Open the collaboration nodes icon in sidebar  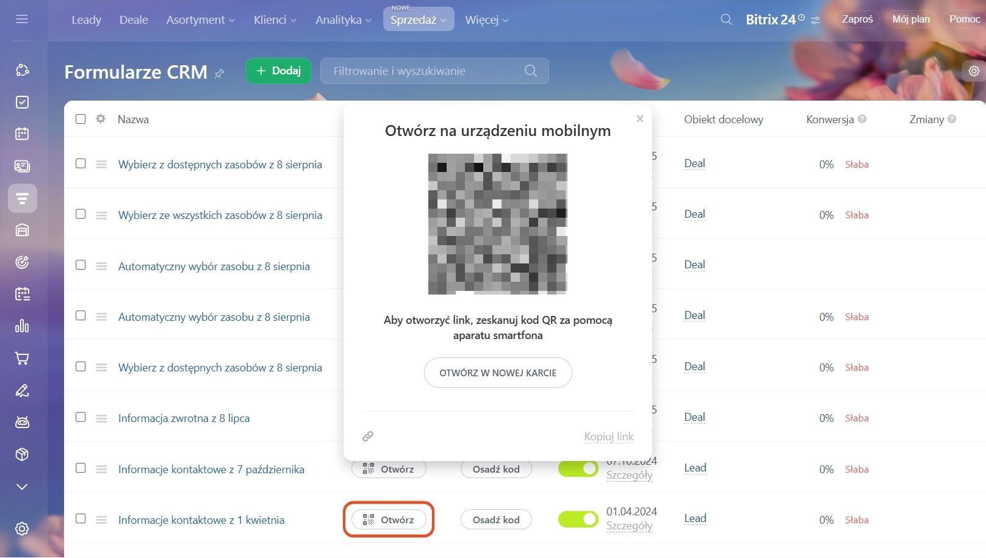22,70
